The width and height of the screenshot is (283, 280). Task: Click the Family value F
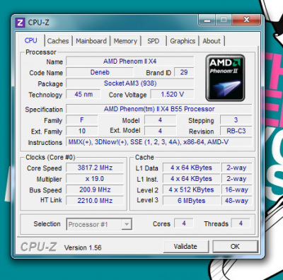pyautogui.click(x=82, y=120)
